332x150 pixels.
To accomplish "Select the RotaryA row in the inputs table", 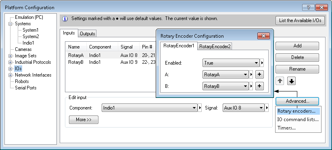I will click(111, 55).
